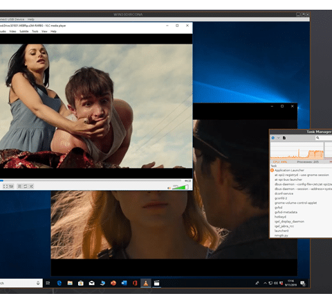
Task: Seek in the VLC playback progress bar
Action: (x=91, y=180)
